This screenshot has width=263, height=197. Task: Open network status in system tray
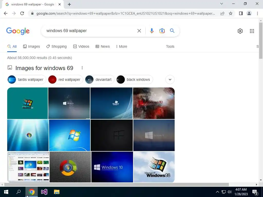point(224,192)
